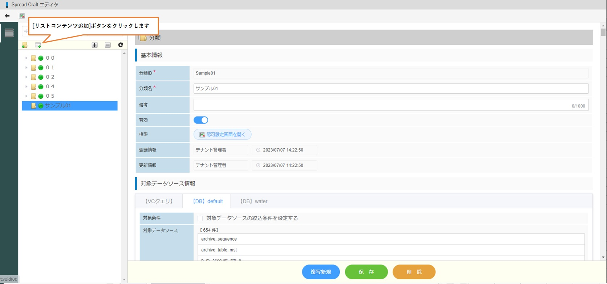Click the add category folder icon
This screenshot has width=607, height=284.
(25, 45)
